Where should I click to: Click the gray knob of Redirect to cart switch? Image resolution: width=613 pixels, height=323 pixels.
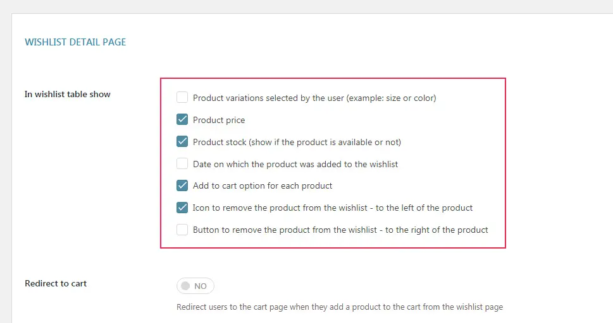pos(185,286)
